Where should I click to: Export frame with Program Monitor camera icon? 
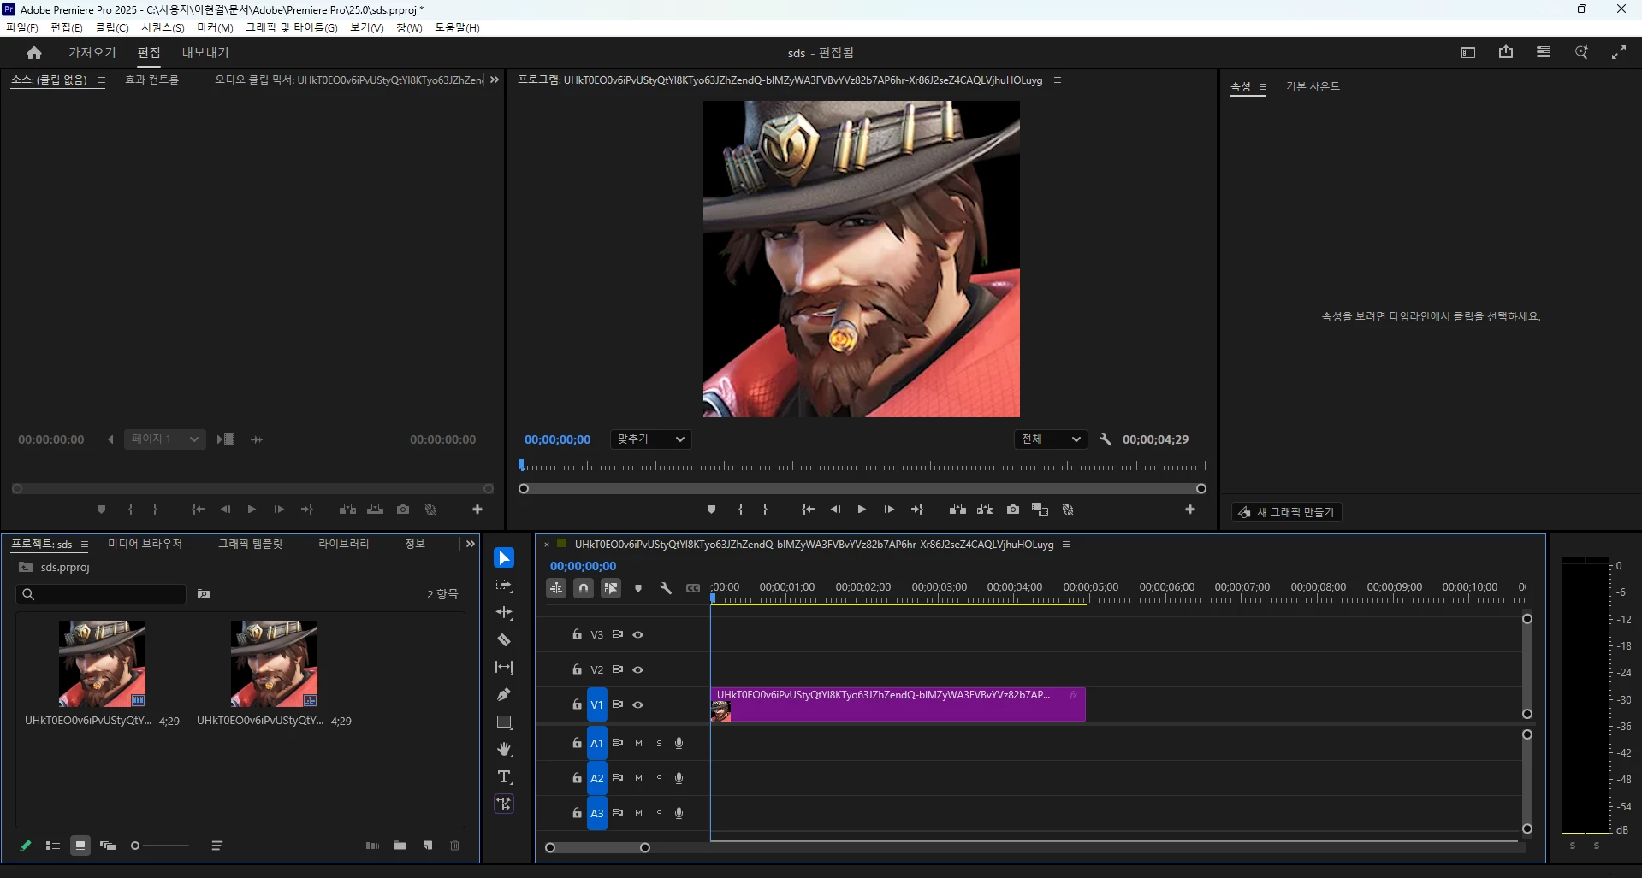[1013, 510]
